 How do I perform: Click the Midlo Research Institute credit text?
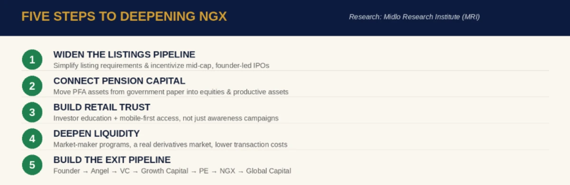414,17
